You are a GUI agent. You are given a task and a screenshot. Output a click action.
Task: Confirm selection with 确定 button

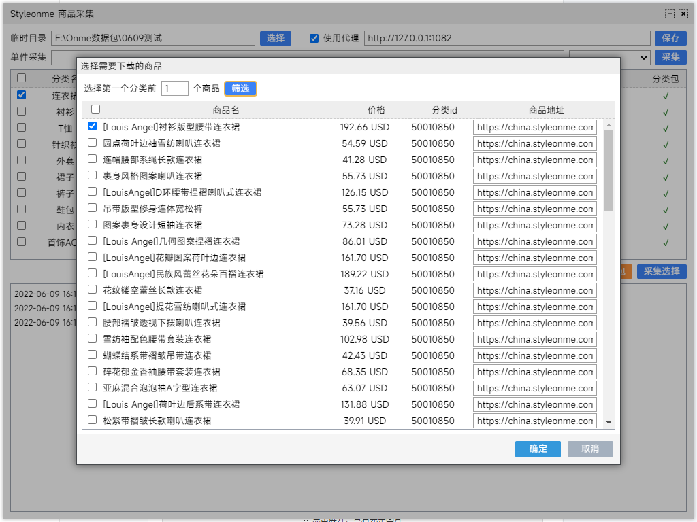tap(538, 449)
